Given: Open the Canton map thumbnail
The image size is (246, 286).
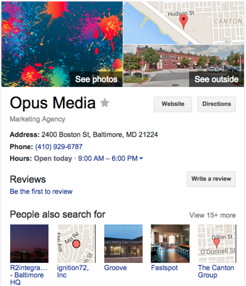Looking at the screenshot, I should pos(183,23).
